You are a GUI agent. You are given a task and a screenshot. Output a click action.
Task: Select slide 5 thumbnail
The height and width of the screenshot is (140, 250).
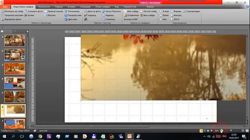pyautogui.click(x=14, y=97)
